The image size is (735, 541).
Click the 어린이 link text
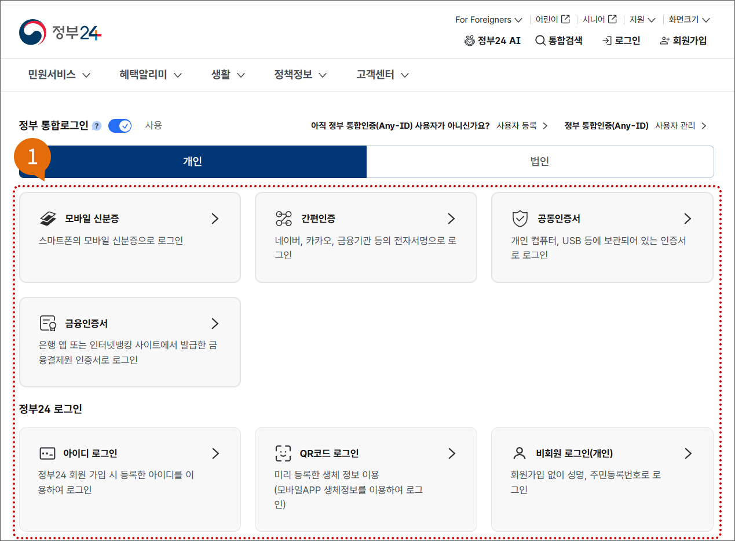tap(546, 20)
